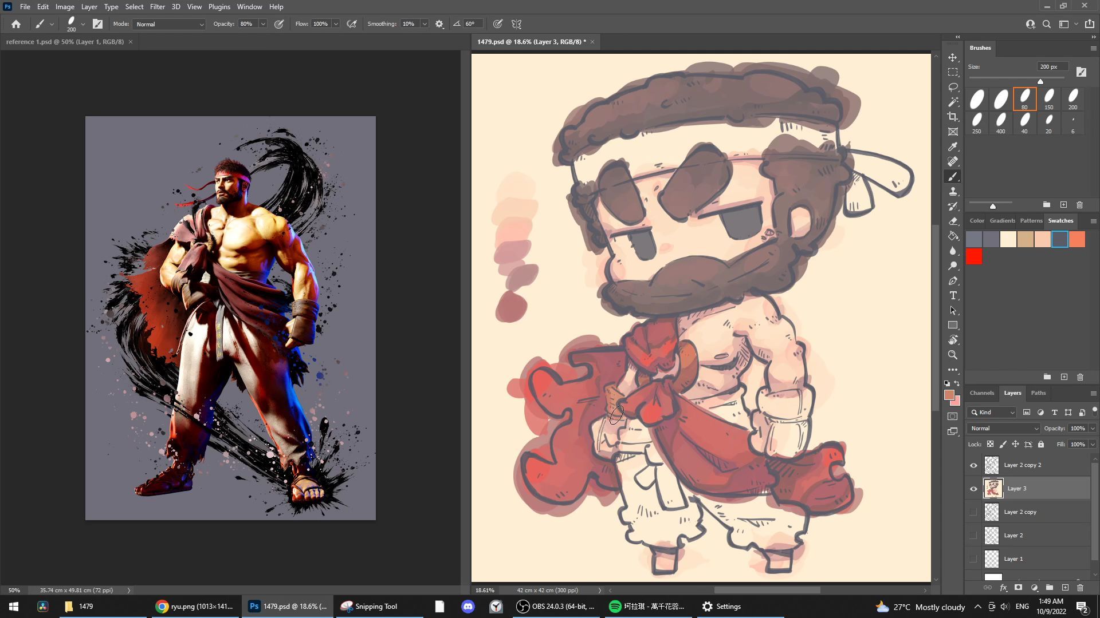Select the Eraser tool
Viewport: 1100px width, 618px height.
pyautogui.click(x=953, y=221)
